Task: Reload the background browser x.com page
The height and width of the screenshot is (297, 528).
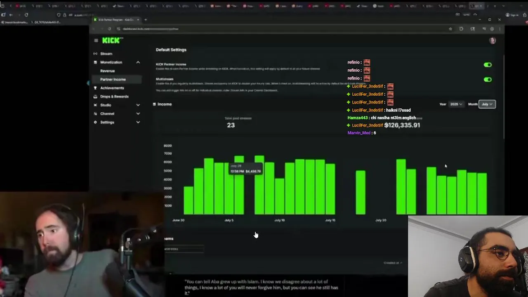Action: click(x=26, y=15)
